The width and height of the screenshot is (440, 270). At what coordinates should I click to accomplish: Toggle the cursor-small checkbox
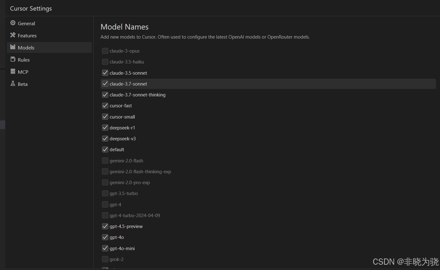105,117
